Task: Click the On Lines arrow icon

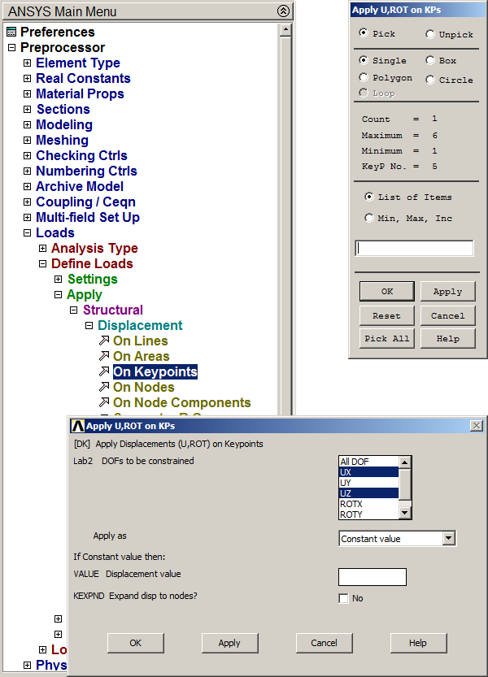Action: (x=104, y=341)
